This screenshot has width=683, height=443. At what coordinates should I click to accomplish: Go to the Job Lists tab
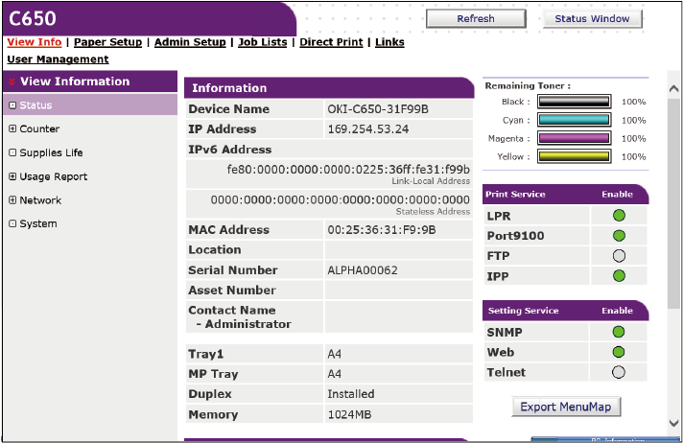[x=263, y=42]
